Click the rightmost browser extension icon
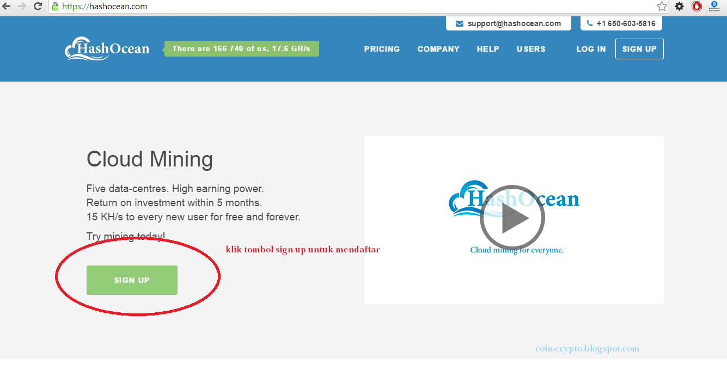The height and width of the screenshot is (383, 727). [x=714, y=7]
